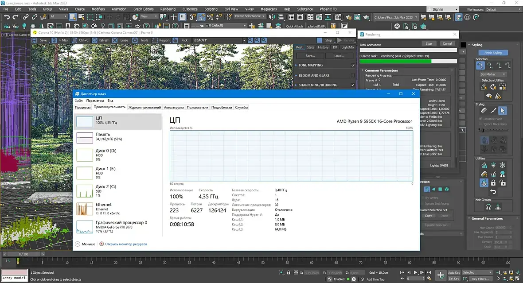Image resolution: width=523 pixels, height=283 pixels.
Task: Toggle the Bloom and Glare checkbox
Action: 353,75
